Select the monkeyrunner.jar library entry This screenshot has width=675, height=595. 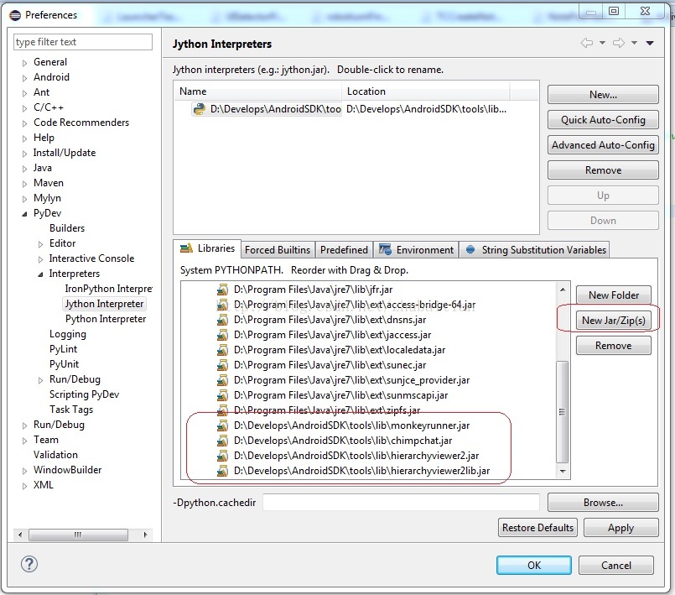coord(351,425)
